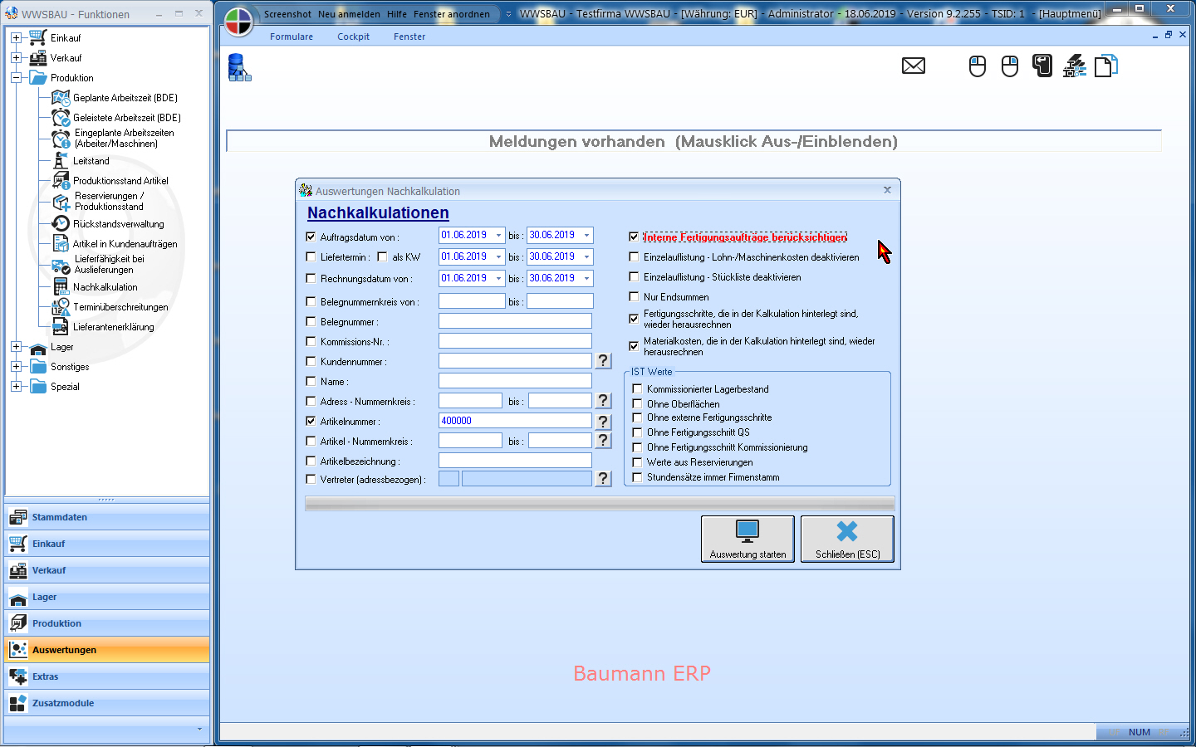Image resolution: width=1196 pixels, height=747 pixels.
Task: Collapse the Produktion tree node
Action: tap(16, 78)
